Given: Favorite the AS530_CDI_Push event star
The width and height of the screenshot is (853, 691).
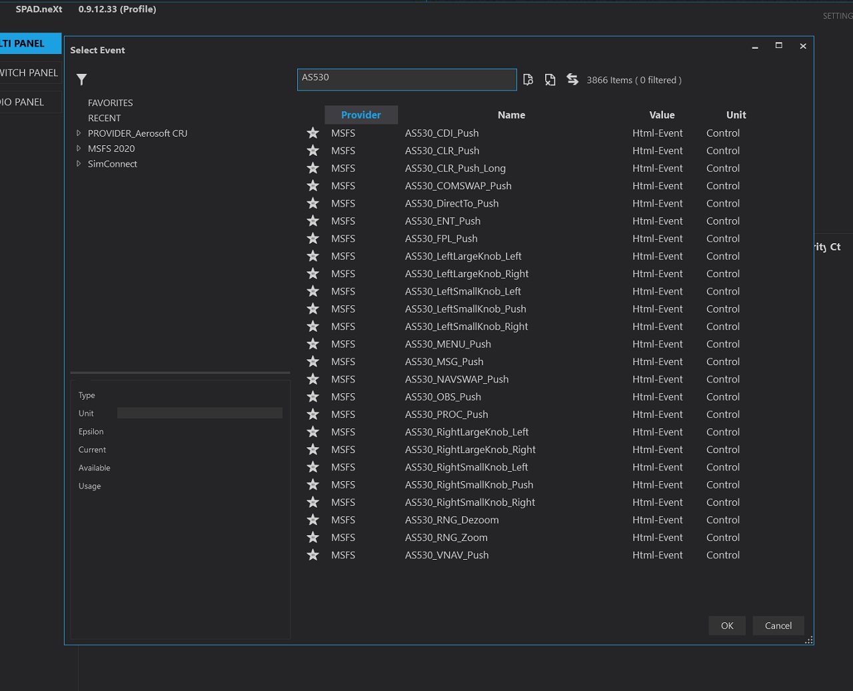Looking at the screenshot, I should [313, 133].
